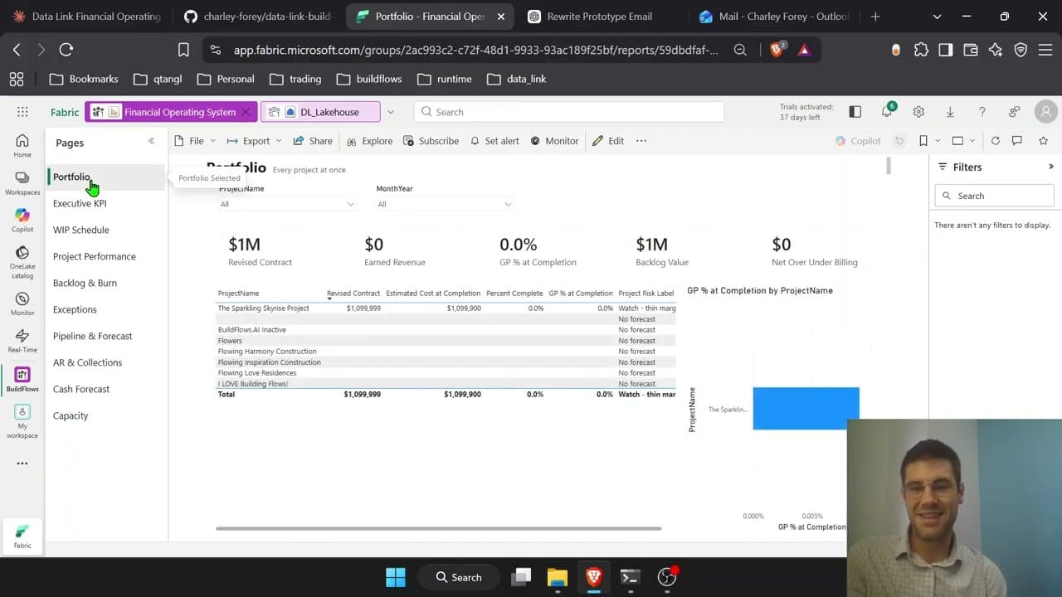1062x597 pixels.
Task: Click Monitor in the report toolbar
Action: click(x=554, y=141)
